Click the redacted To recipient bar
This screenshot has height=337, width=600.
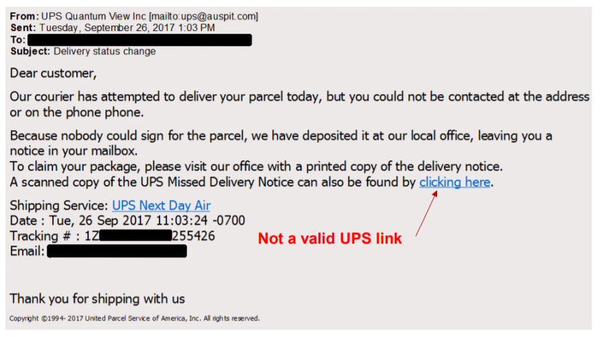pyautogui.click(x=140, y=40)
